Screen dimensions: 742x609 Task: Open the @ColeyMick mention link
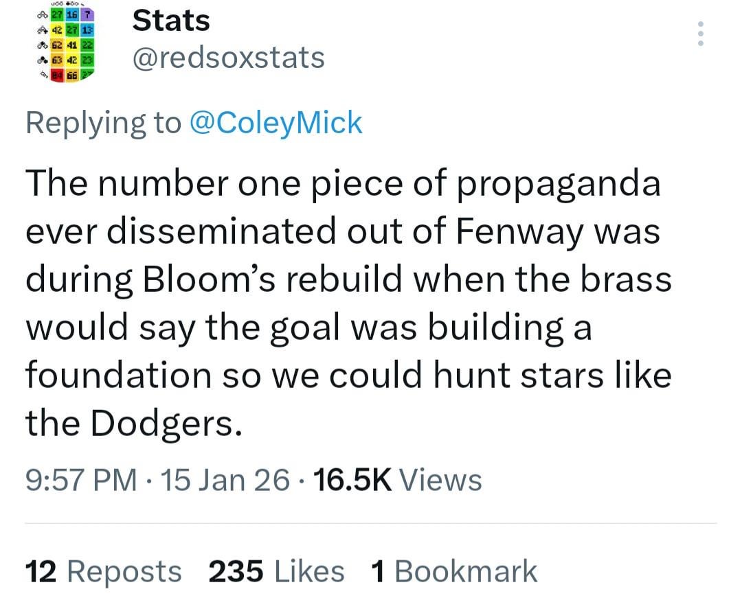click(x=275, y=122)
